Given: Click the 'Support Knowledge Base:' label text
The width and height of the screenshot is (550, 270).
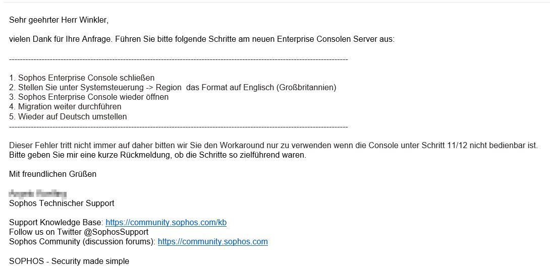Looking at the screenshot, I should tap(56, 222).
